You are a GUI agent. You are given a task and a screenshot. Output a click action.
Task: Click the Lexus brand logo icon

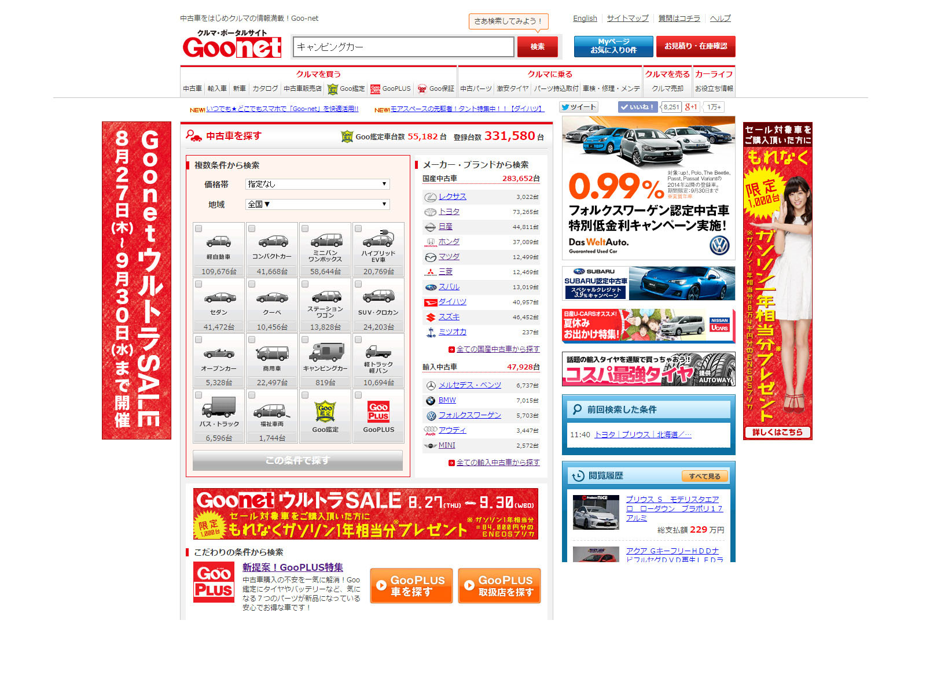pyautogui.click(x=431, y=197)
